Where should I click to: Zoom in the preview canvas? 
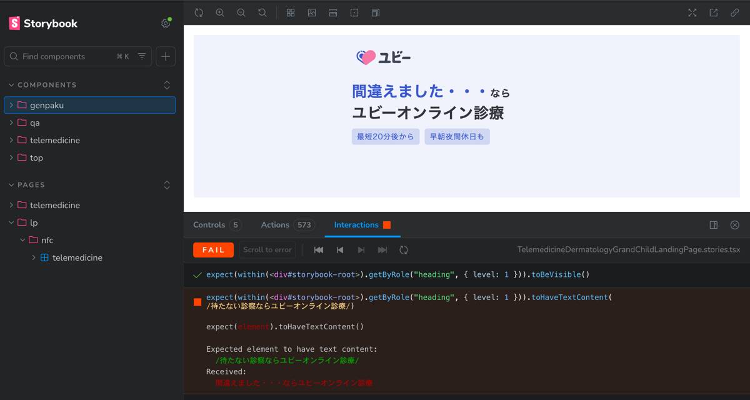click(x=220, y=12)
